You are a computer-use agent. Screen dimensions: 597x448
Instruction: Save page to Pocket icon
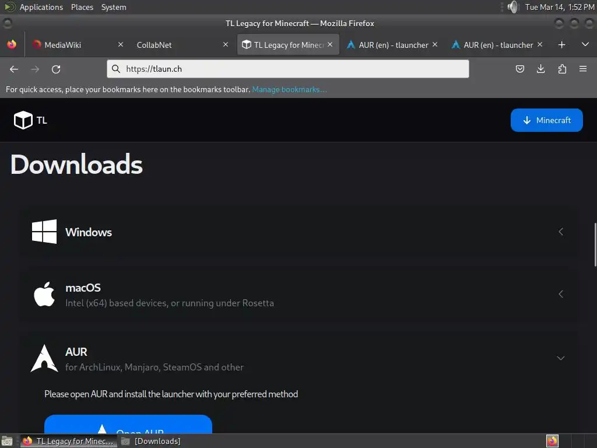tap(519, 69)
